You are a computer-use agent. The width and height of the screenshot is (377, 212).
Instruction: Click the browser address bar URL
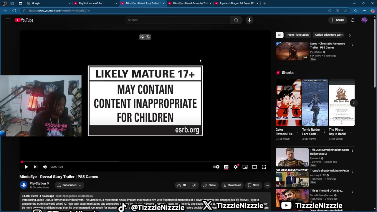coord(59,11)
